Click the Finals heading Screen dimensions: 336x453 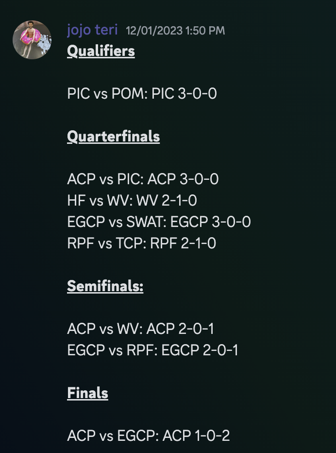click(87, 393)
